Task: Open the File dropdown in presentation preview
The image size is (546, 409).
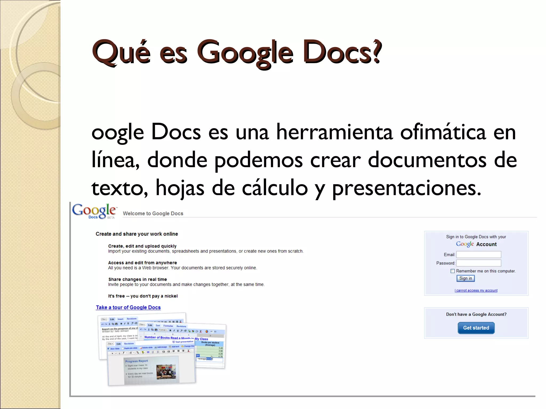Action: (110, 344)
